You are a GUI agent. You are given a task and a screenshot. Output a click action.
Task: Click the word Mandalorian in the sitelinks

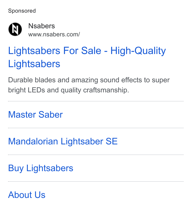click(x=33, y=141)
